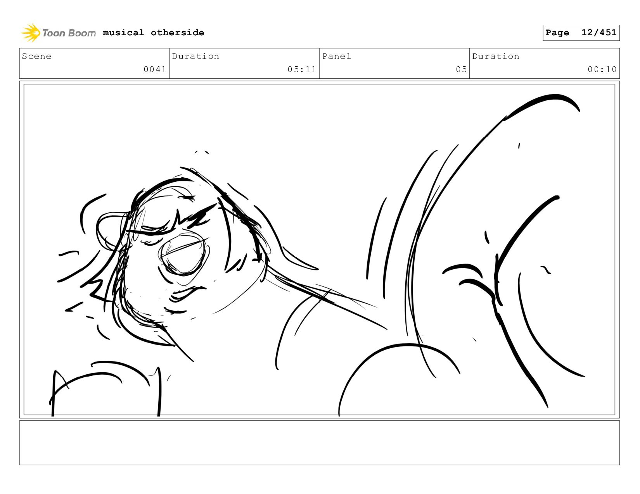Select scene number '0041'
The image size is (640, 494).
155,69
